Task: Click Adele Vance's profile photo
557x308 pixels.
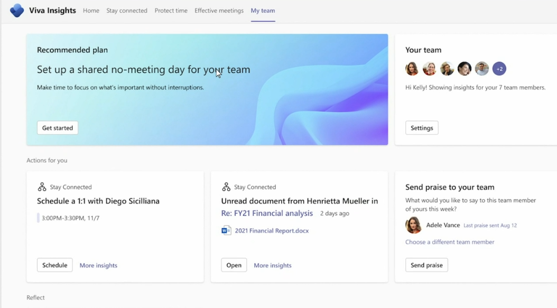Action: click(x=413, y=225)
